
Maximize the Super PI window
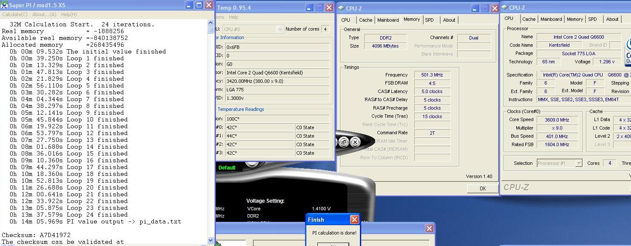coord(199,5)
